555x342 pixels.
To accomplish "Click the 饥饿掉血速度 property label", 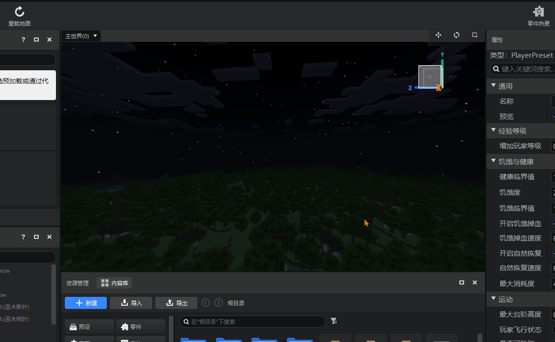I will pyautogui.click(x=520, y=238).
